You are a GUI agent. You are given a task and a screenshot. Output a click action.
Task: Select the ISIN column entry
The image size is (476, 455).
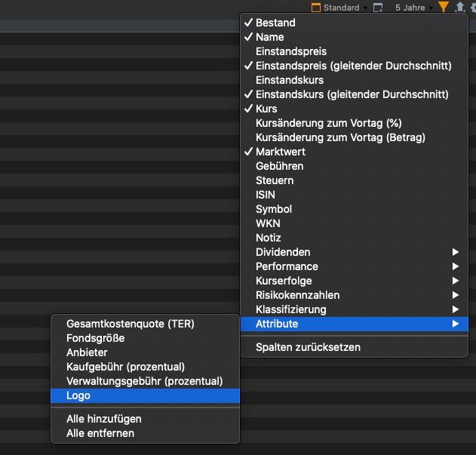click(266, 195)
